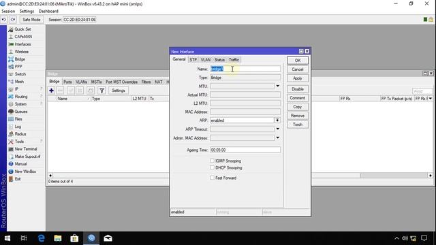The image size is (436, 245).
Task: Open Mesh in sidebar
Action: point(19,82)
